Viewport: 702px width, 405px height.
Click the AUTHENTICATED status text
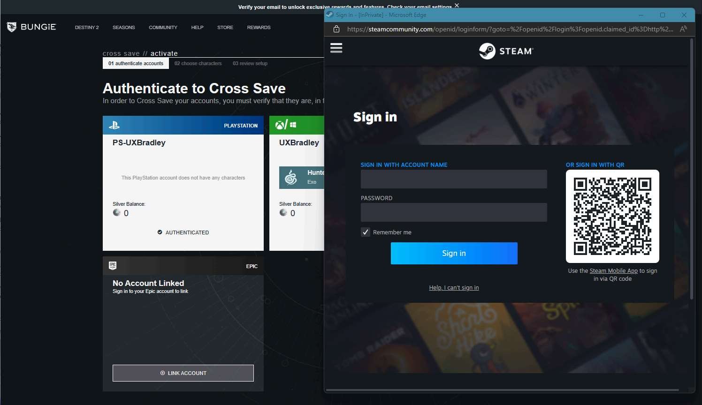click(x=187, y=232)
